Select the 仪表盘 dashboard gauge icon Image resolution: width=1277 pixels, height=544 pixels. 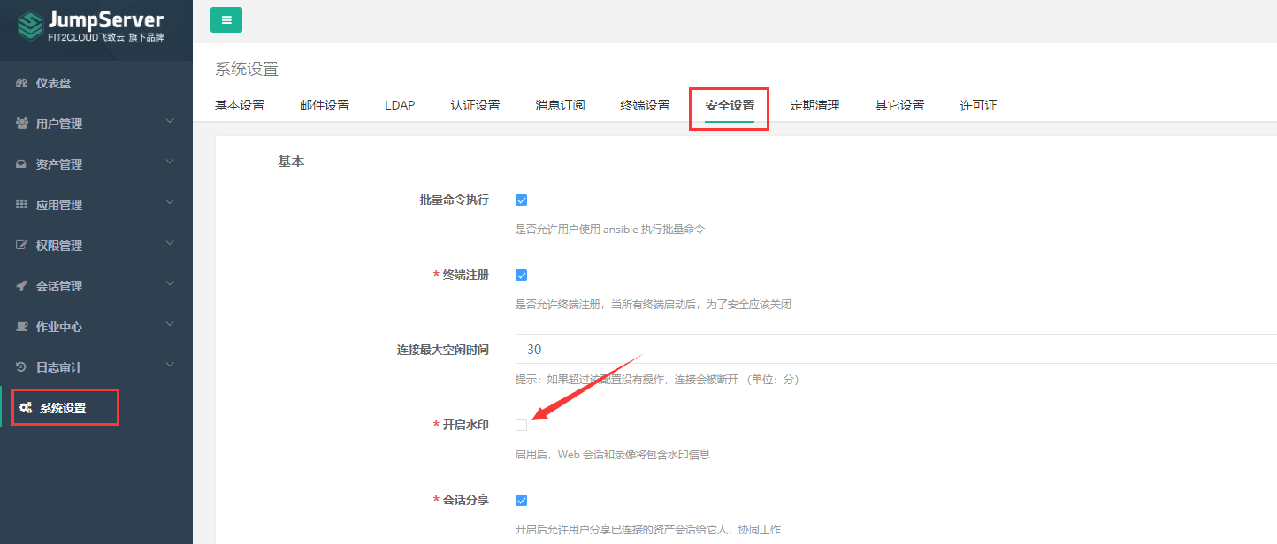24,82
